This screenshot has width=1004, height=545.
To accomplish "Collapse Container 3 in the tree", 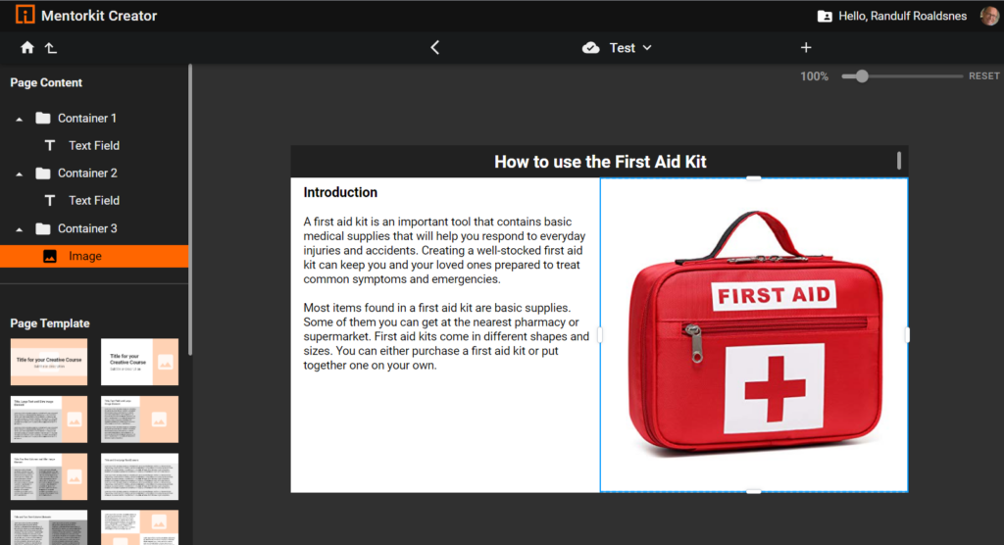I will pyautogui.click(x=20, y=229).
